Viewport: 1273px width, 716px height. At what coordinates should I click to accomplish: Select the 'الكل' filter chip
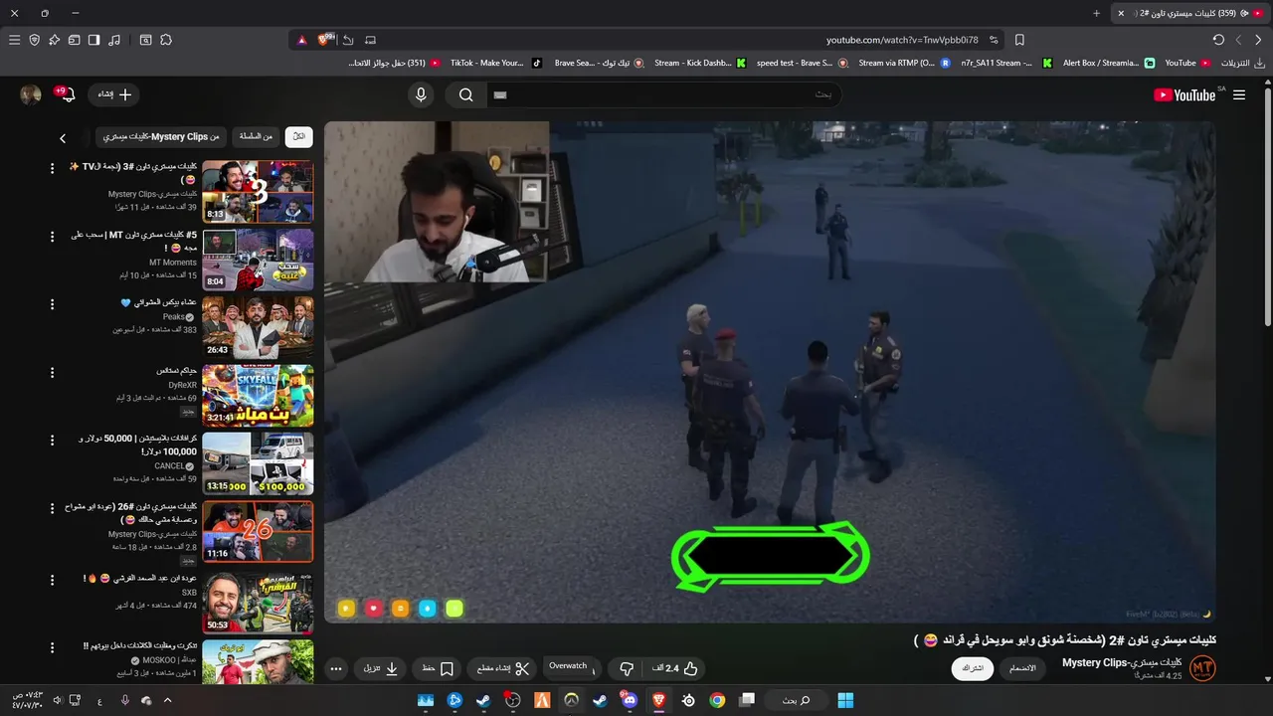299,136
